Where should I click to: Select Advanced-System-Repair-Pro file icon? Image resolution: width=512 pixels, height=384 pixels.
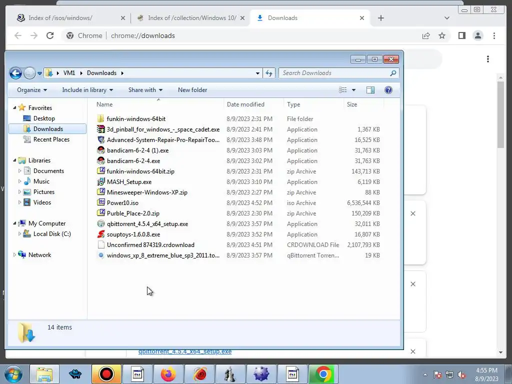tap(101, 140)
